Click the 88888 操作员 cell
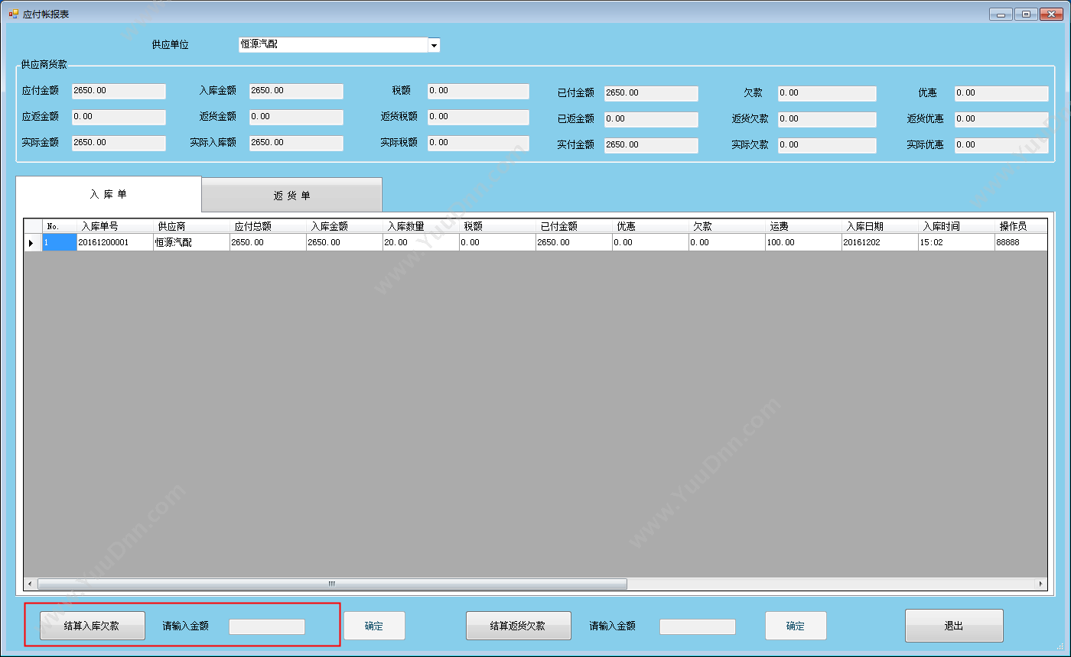The image size is (1071, 657). click(1021, 243)
